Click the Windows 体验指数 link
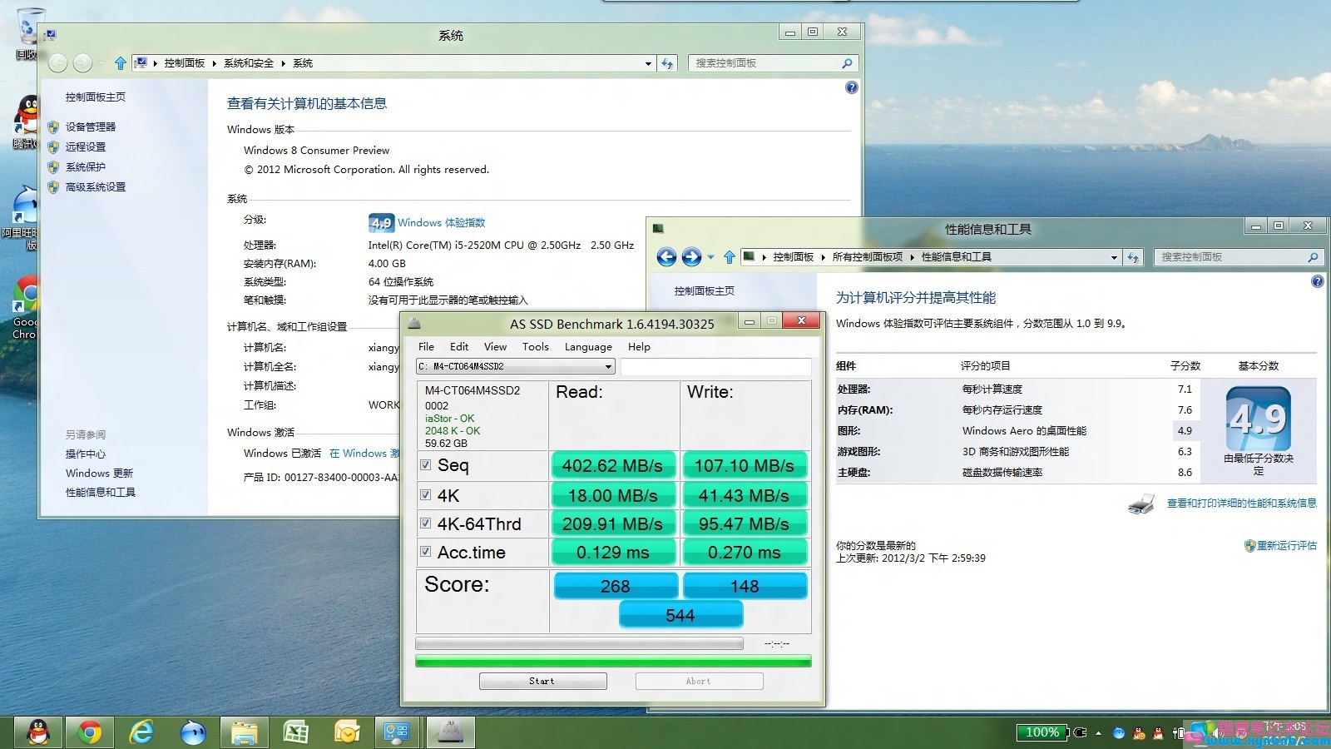Image resolution: width=1331 pixels, height=749 pixels. pyautogui.click(x=441, y=223)
